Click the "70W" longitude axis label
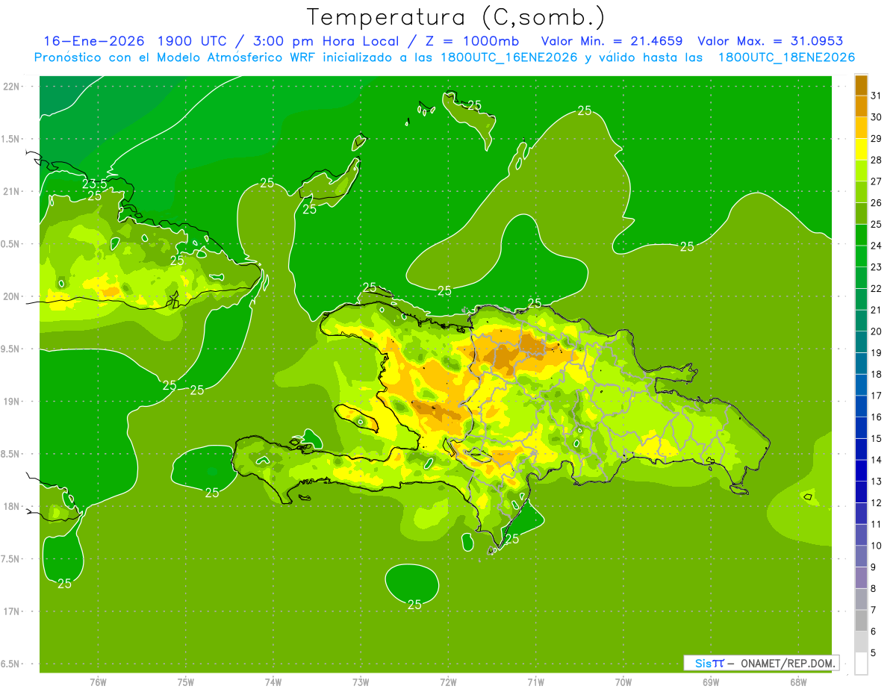 [623, 682]
